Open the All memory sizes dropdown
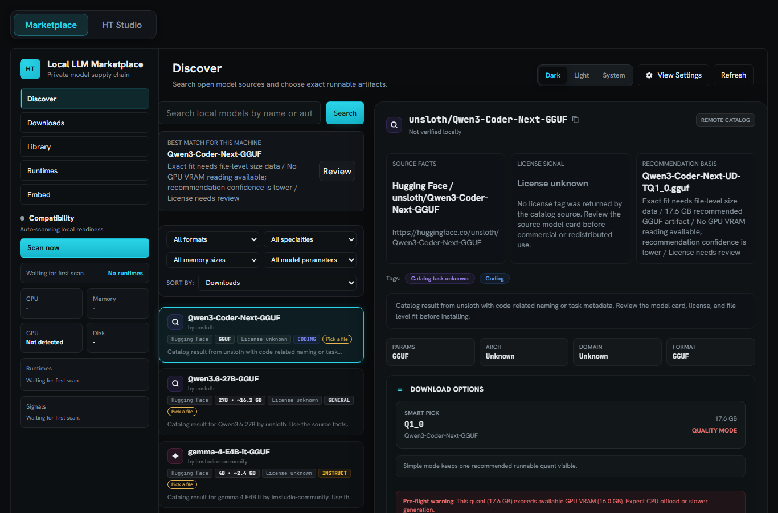Image resolution: width=778 pixels, height=513 pixels. click(212, 260)
